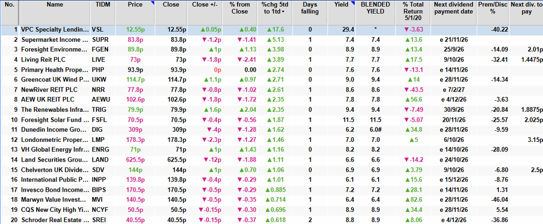Click the Yield column header

(341, 4)
